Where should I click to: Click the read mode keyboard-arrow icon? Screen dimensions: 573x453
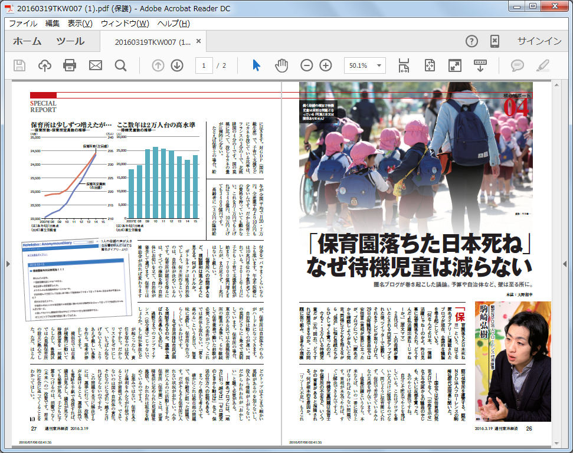pyautogui.click(x=480, y=65)
